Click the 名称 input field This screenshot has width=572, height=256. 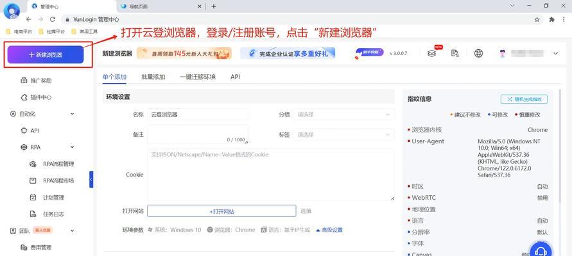coord(198,115)
